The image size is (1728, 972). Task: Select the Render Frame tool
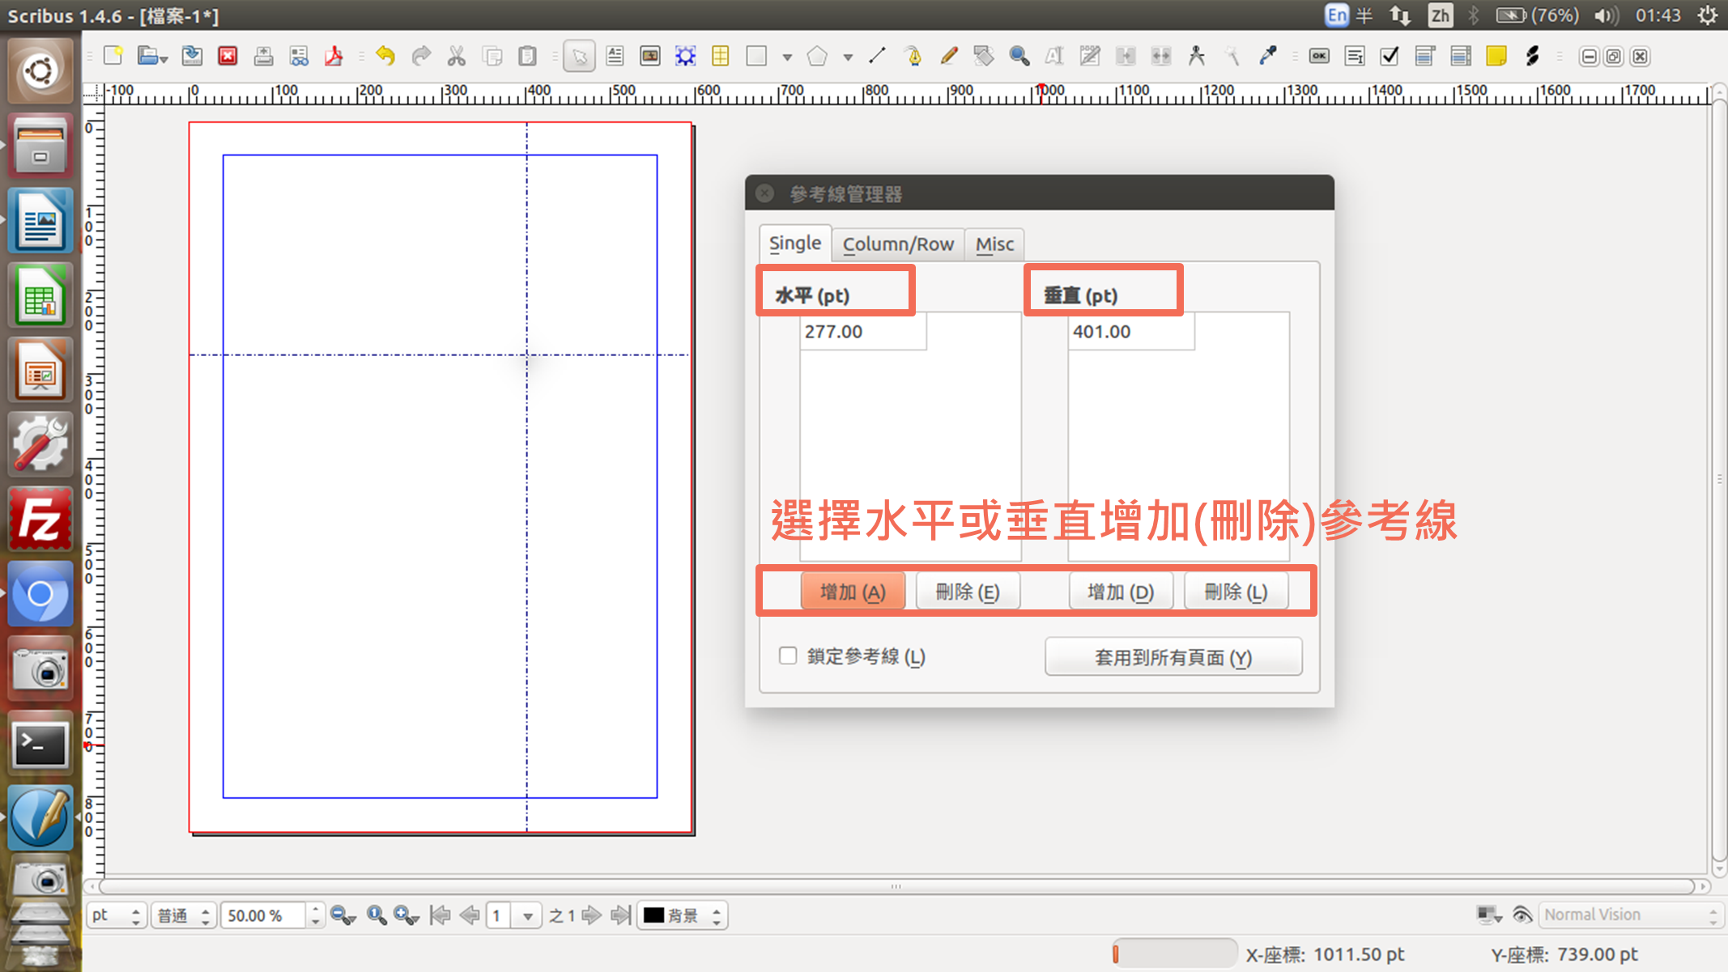tap(685, 56)
